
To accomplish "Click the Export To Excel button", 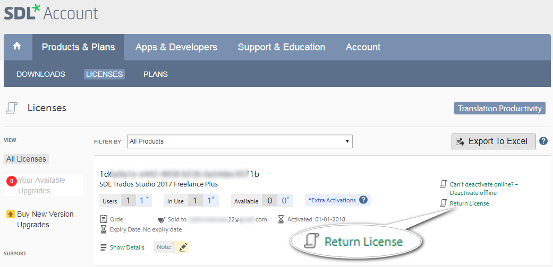I will (x=494, y=141).
